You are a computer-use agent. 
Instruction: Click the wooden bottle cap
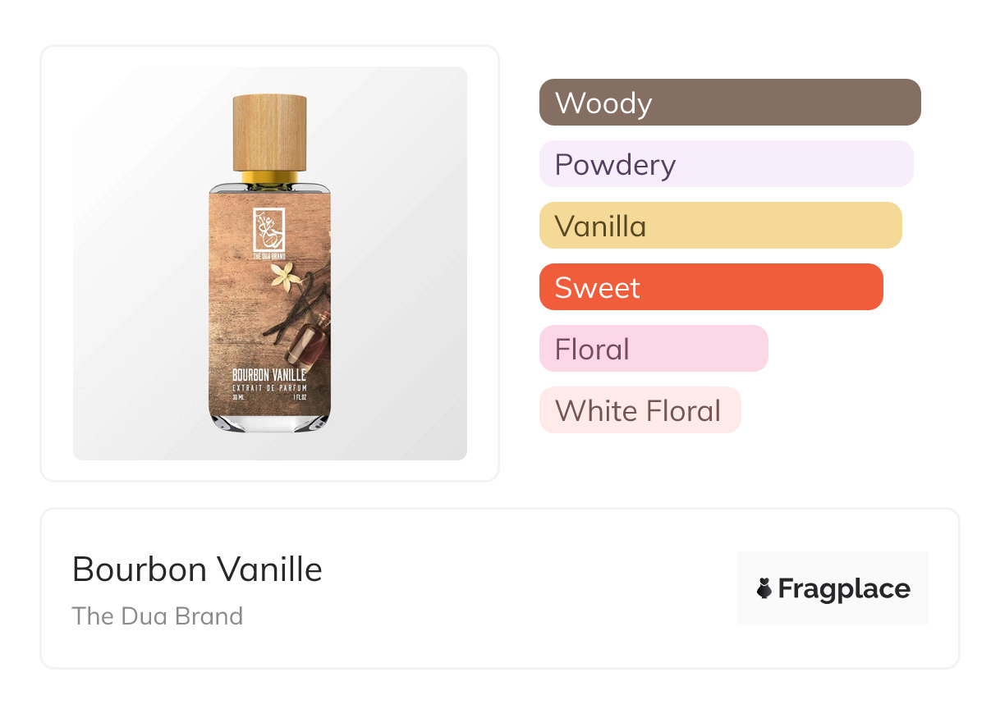click(269, 132)
